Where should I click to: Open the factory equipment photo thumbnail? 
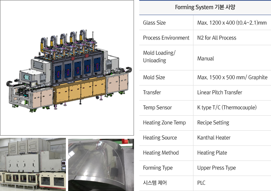pyautogui.click(x=33, y=164)
